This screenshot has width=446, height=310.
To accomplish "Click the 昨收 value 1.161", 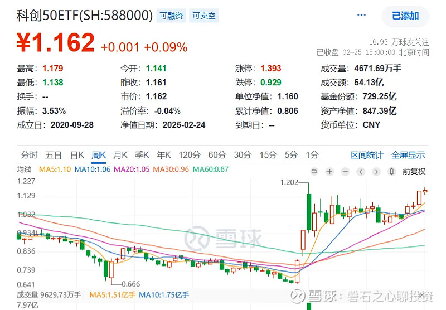I will point(156,83).
